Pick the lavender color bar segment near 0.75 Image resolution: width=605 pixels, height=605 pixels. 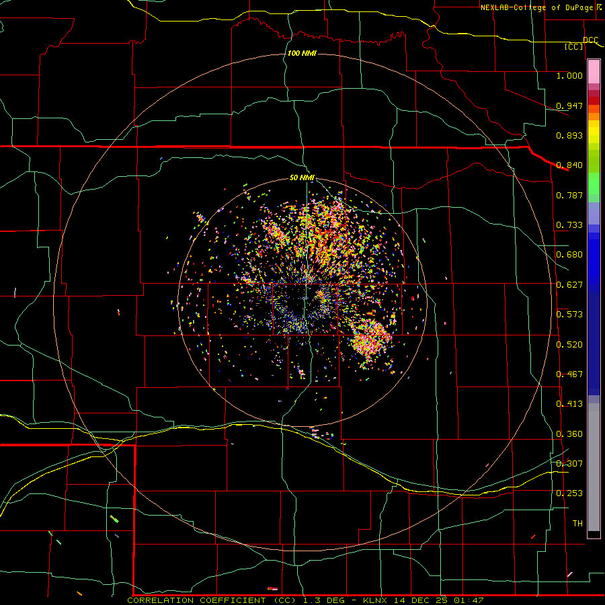pos(594,213)
